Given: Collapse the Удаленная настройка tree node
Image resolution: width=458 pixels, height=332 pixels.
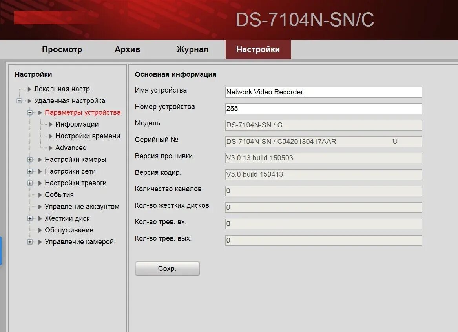Looking at the screenshot, I should 19,101.
